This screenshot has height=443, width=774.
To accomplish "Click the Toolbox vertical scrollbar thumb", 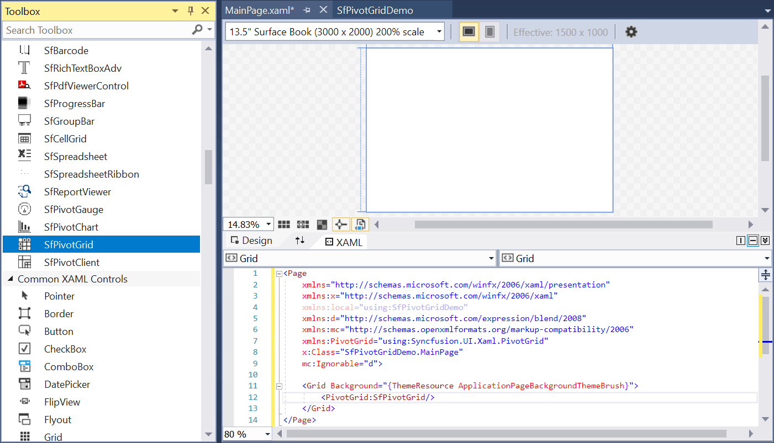I will pos(208,167).
